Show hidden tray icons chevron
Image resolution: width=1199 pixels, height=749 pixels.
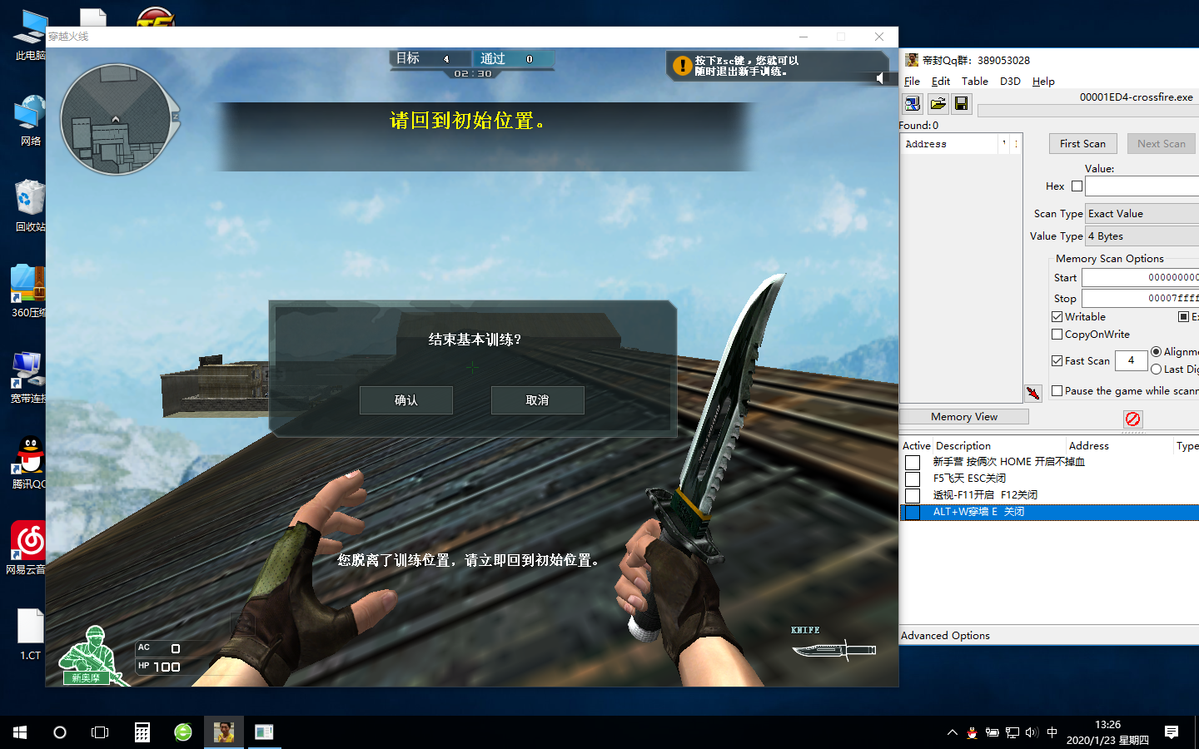[x=952, y=732]
